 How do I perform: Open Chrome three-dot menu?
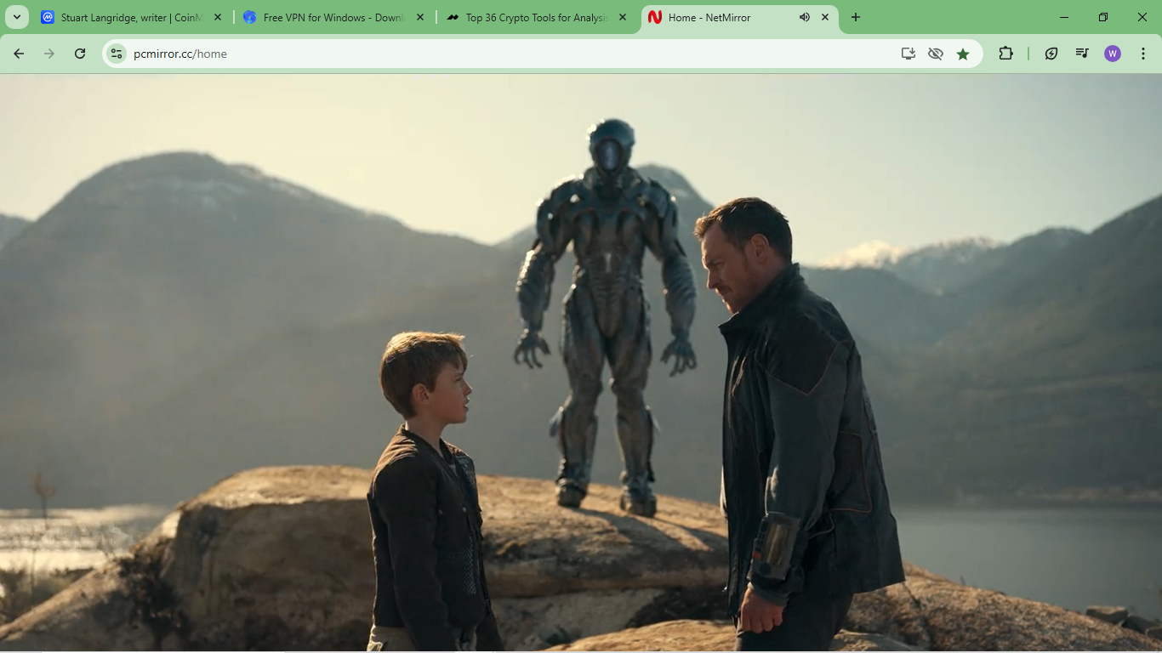pos(1143,54)
